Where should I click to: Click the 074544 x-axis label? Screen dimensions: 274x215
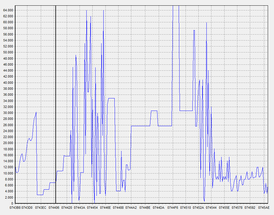pyautogui.click(x=211, y=208)
